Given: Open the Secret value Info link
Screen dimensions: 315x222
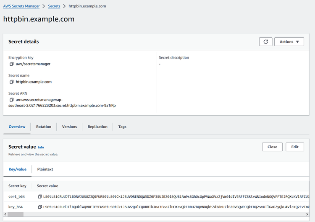Looking at the screenshot, I should (x=41, y=147).
